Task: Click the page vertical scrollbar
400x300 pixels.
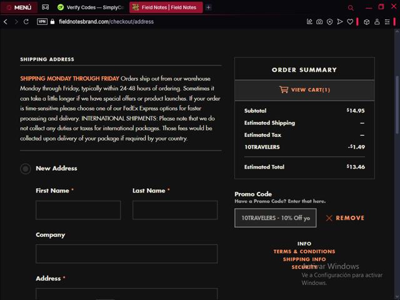Action: click(x=397, y=104)
